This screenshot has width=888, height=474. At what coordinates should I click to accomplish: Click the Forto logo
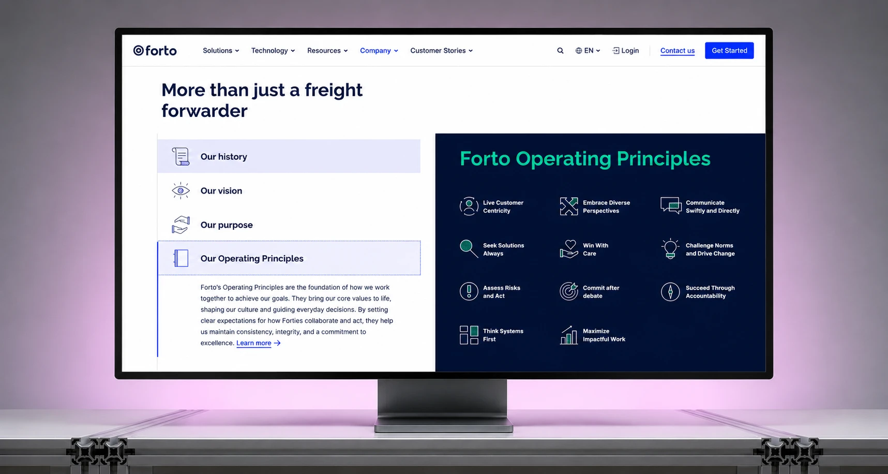tap(155, 51)
